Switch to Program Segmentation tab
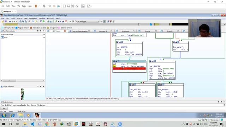This screenshot has height=127, width=226. click(x=80, y=31)
